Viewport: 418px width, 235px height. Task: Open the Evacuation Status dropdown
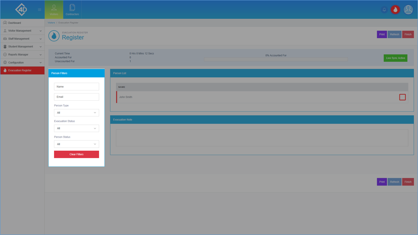[x=76, y=128]
